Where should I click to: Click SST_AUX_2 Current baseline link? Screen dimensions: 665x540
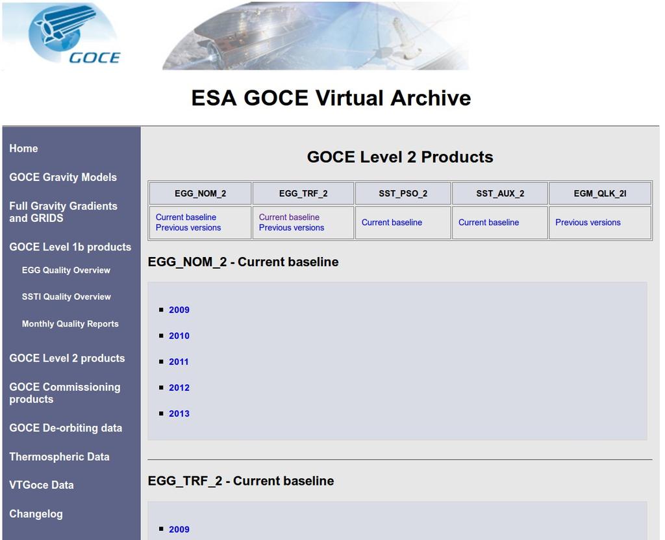[x=488, y=223]
